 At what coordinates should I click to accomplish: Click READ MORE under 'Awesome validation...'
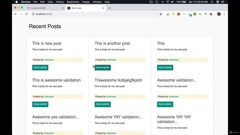click(165, 104)
